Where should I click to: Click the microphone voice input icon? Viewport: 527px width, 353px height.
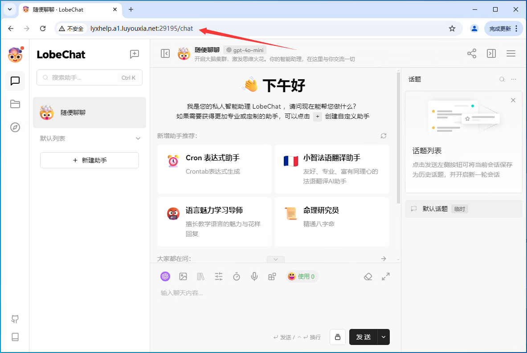coord(254,276)
